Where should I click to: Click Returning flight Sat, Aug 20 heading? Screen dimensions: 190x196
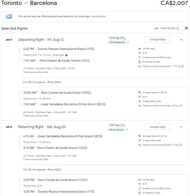(42, 127)
